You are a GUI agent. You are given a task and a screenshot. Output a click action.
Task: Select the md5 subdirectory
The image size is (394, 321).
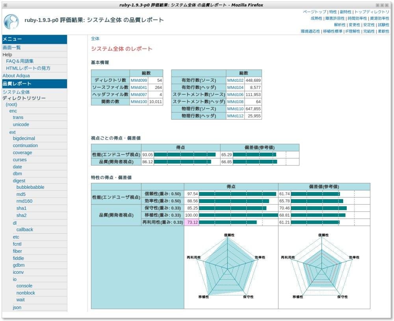pyautogui.click(x=21, y=194)
